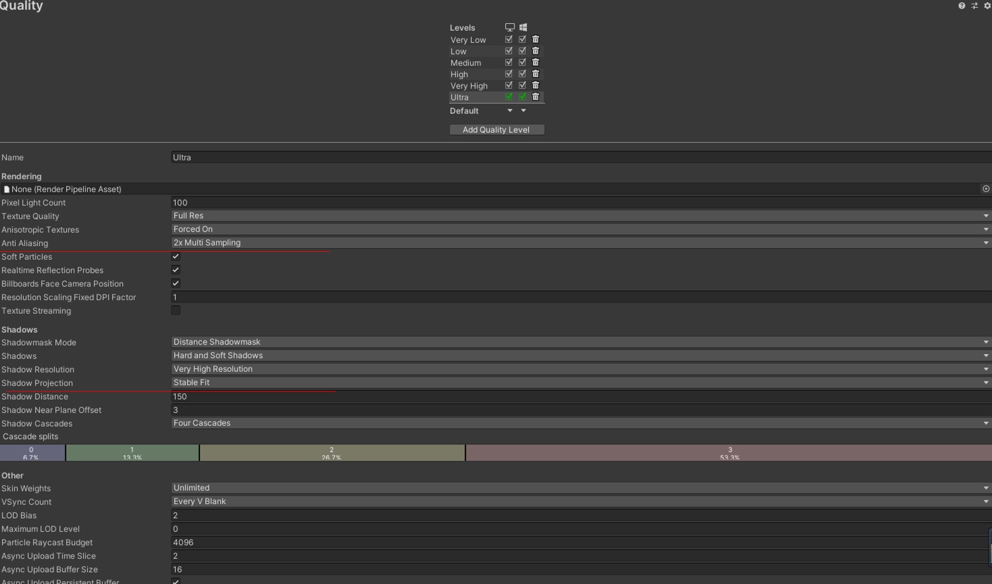
Task: Disable Soft Particles checkbox
Action: pos(176,257)
